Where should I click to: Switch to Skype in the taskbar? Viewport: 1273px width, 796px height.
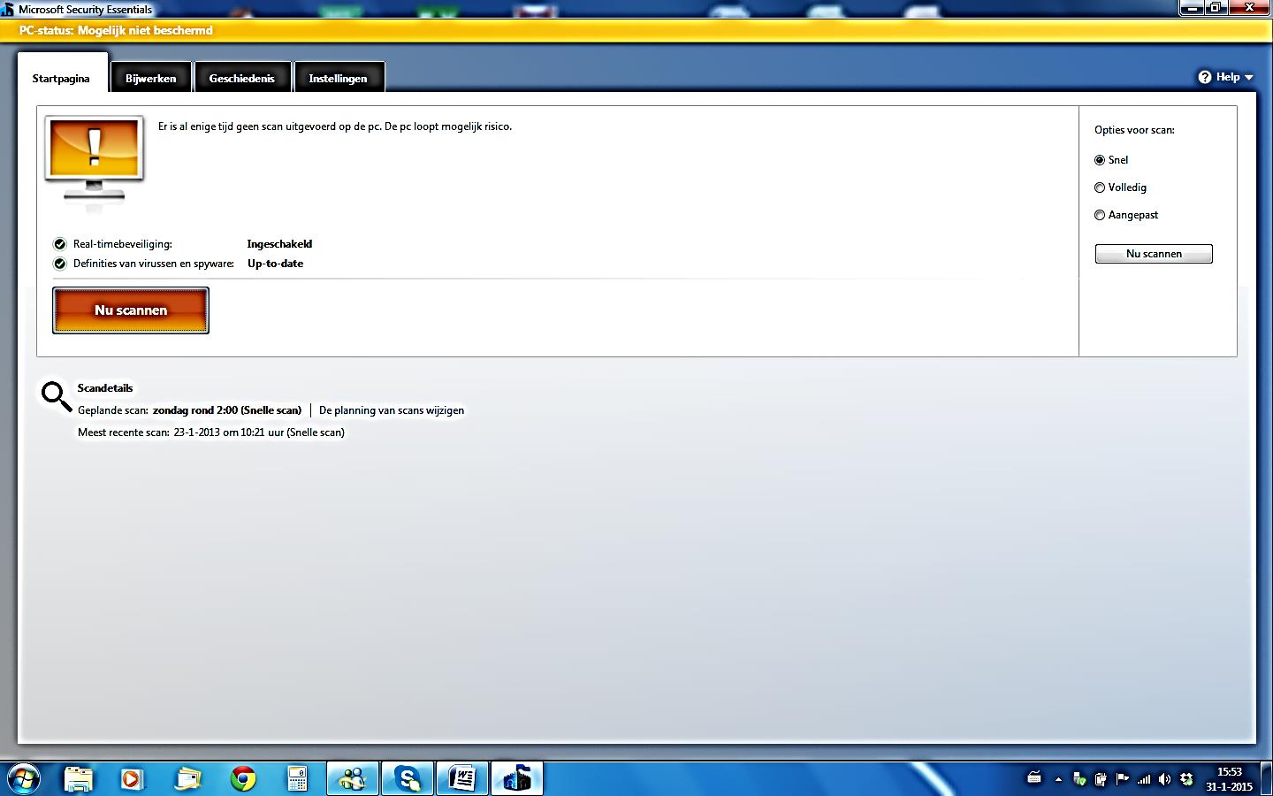408,779
